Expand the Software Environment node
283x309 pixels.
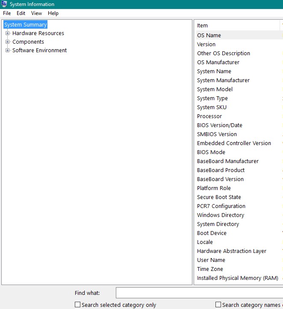point(7,50)
